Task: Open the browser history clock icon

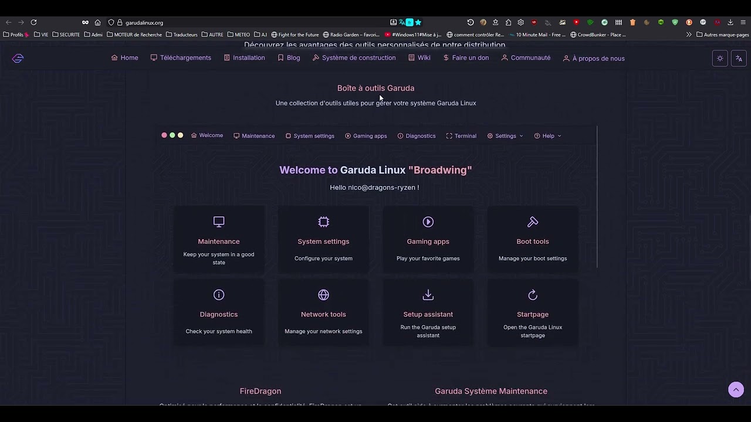Action: (471, 22)
